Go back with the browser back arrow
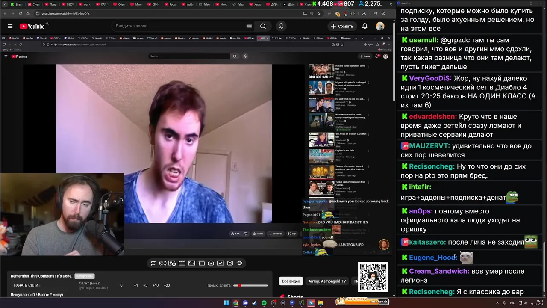This screenshot has width=547, height=308. click(6, 13)
